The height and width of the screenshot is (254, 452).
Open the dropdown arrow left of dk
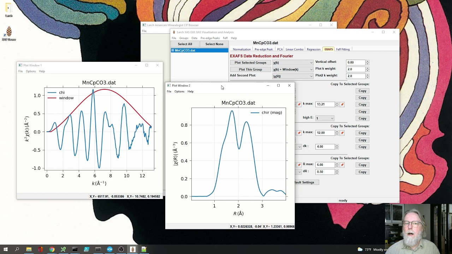300,147
